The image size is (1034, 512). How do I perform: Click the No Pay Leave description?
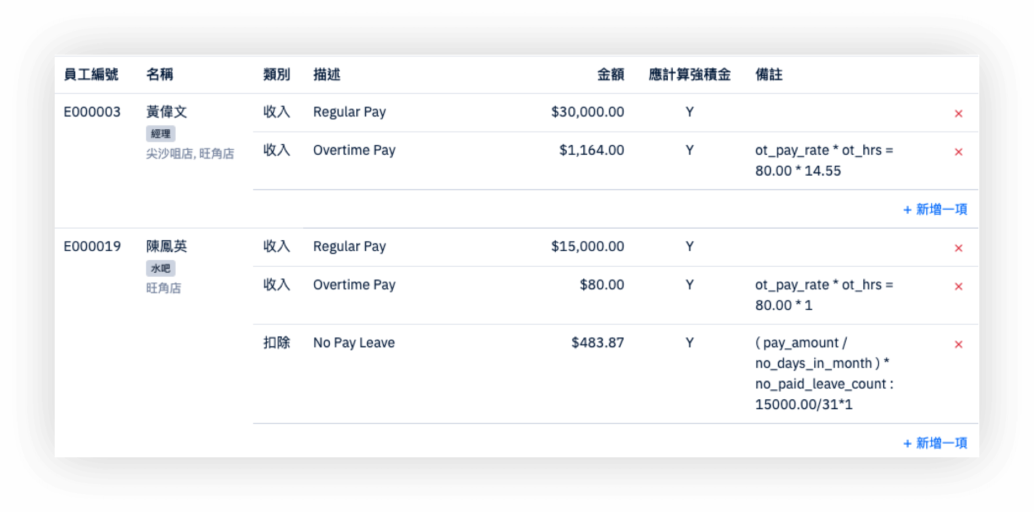coord(354,343)
